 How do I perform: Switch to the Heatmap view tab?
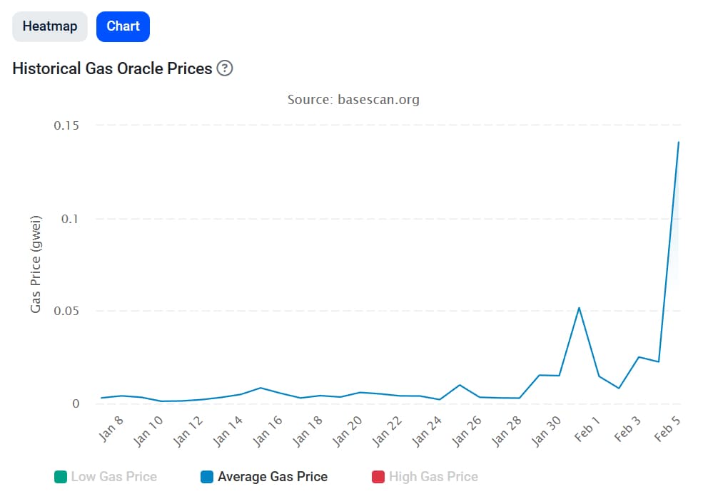tap(50, 26)
